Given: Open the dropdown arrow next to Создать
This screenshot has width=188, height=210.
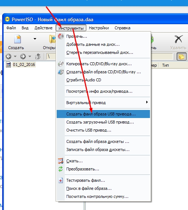Looking at the screenshot, I should [35, 39].
